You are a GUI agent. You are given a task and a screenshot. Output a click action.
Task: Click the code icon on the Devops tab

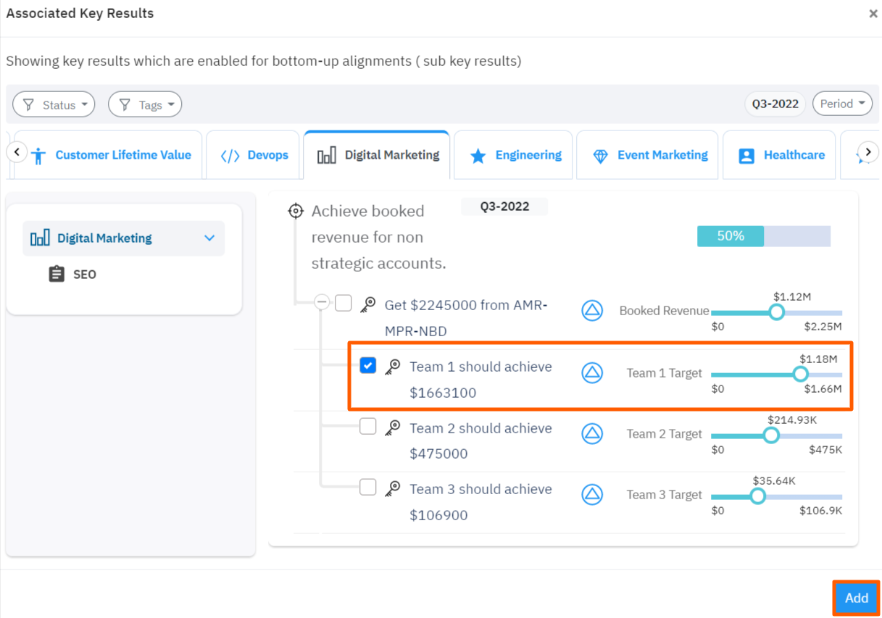tap(230, 154)
